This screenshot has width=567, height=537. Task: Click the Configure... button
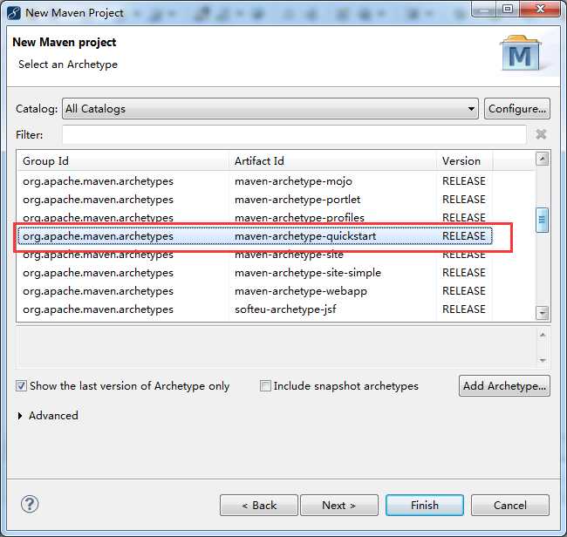click(x=517, y=109)
